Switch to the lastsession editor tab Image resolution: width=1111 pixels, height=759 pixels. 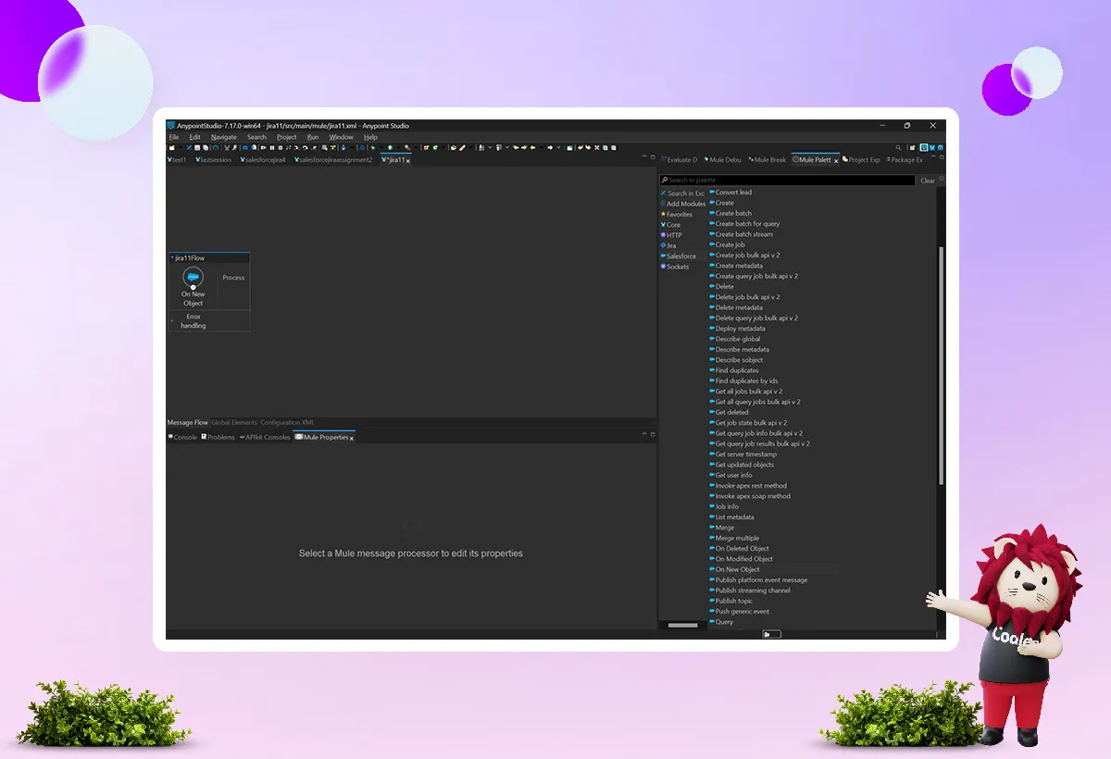(x=212, y=160)
